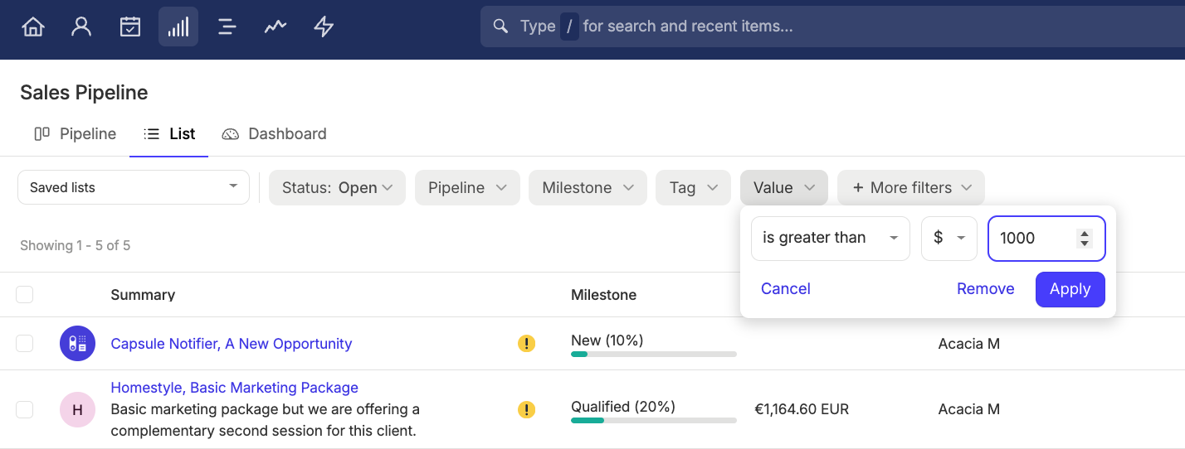Select the List view tab

coord(169,133)
